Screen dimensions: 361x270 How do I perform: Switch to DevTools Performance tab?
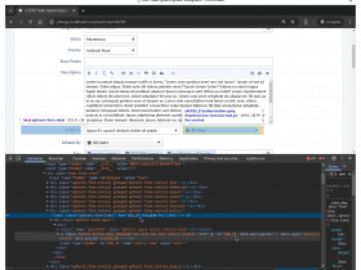(x=142, y=158)
